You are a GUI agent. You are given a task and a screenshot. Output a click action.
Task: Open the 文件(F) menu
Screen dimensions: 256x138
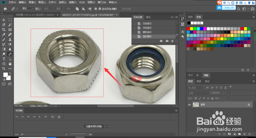12,3
